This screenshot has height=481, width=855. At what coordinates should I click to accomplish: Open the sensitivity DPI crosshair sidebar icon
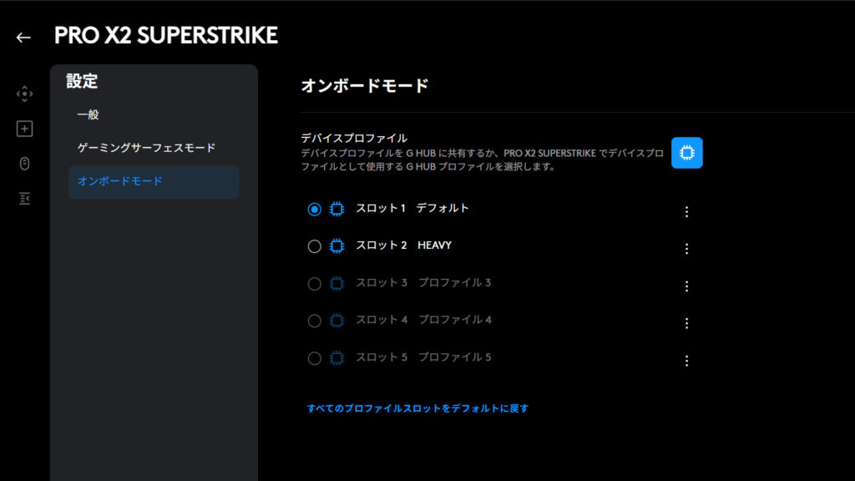tap(25, 94)
